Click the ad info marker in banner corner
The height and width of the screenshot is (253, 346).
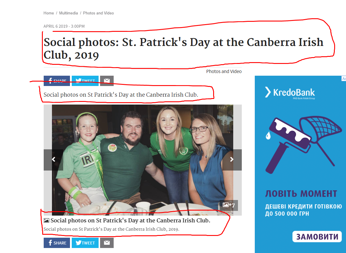(x=344, y=79)
